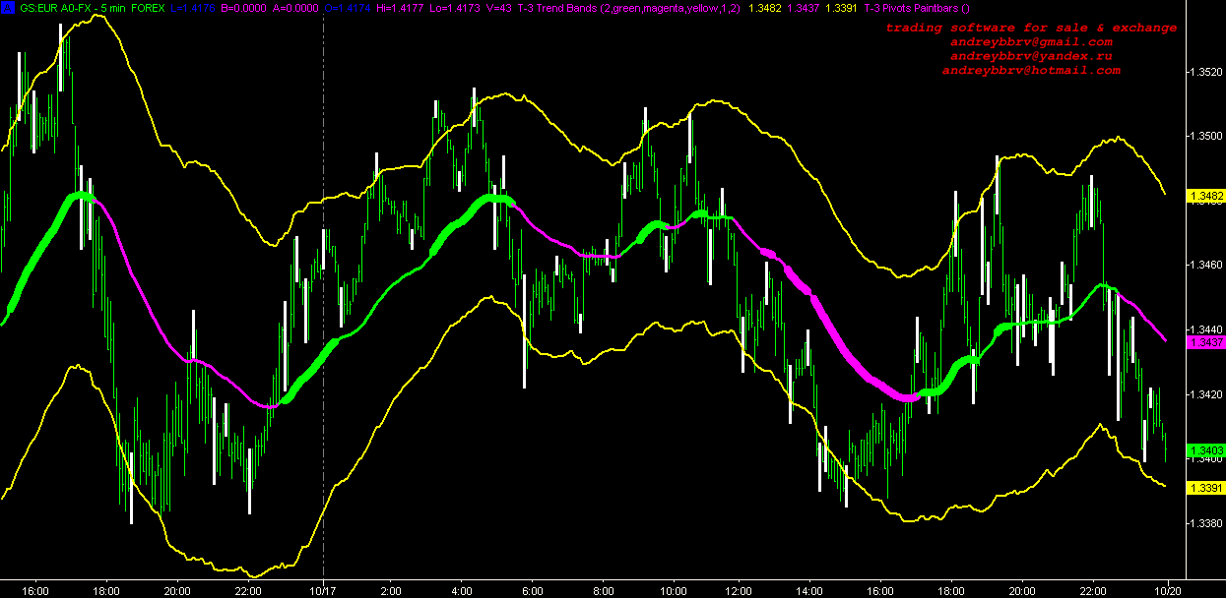
Task: Click the 'trading software for sale & exchange' text
Action: point(1031,28)
